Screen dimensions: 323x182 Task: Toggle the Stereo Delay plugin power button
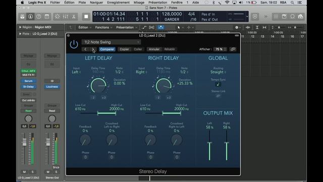coord(74,44)
